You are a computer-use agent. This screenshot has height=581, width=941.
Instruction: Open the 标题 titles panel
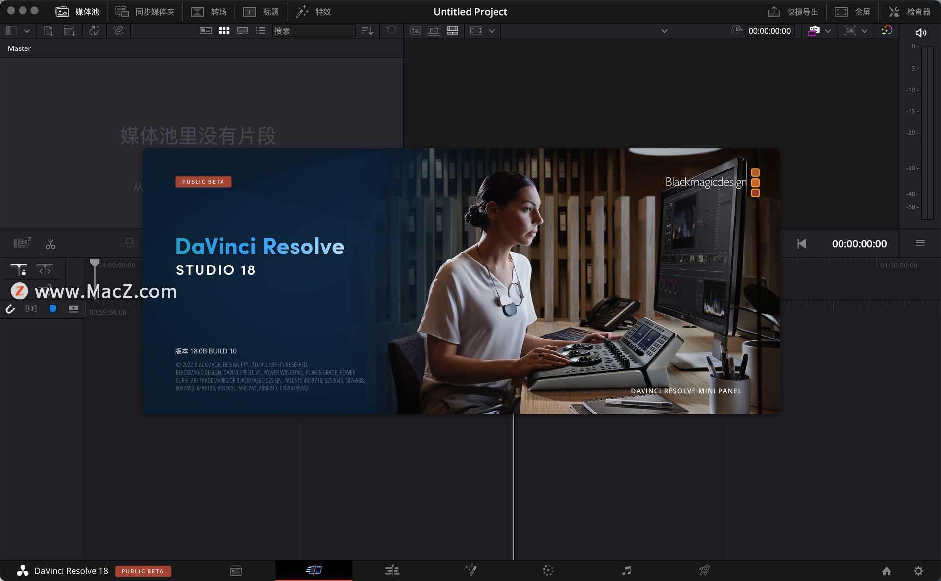coord(261,12)
